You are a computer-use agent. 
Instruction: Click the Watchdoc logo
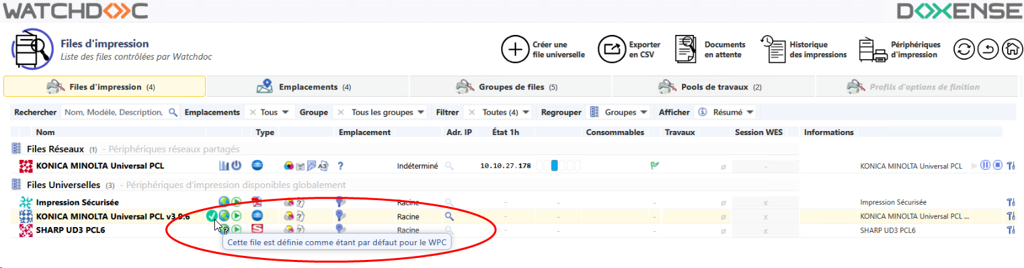click(75, 11)
